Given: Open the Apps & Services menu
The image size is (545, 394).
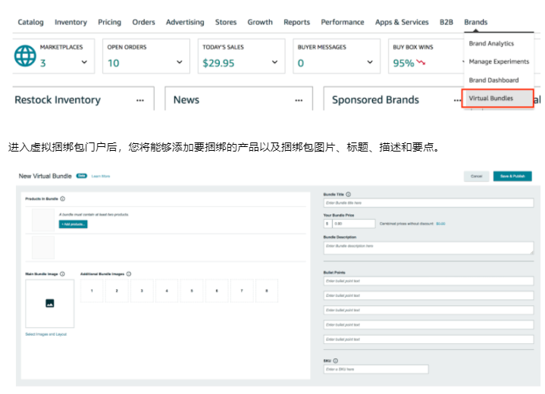Looking at the screenshot, I should [402, 22].
